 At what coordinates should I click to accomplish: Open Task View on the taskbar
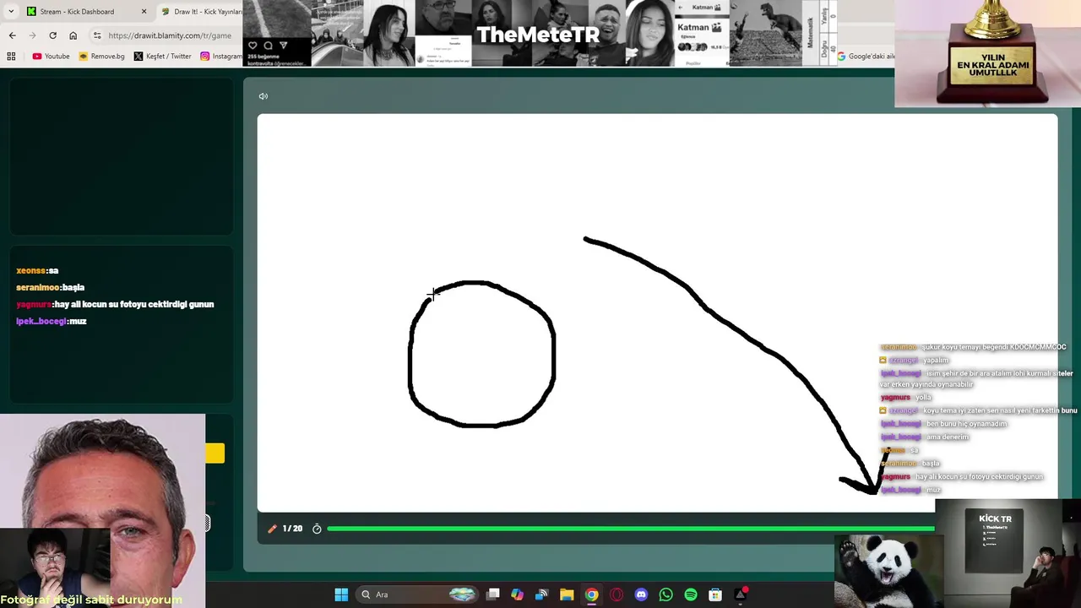(493, 594)
